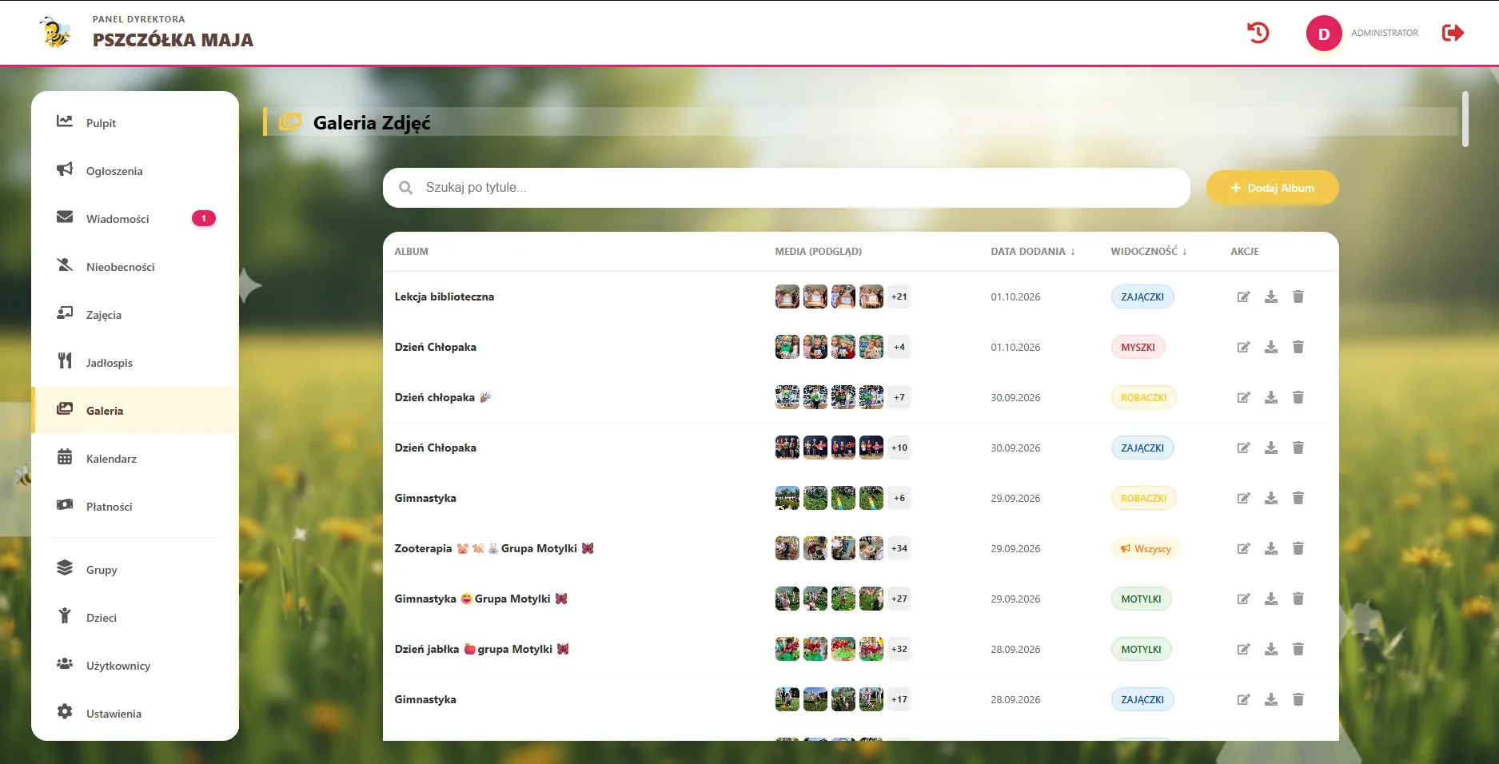Click the ZAJĄCZKI badge for Lekcja biblioteczna
The image size is (1499, 764).
point(1142,297)
